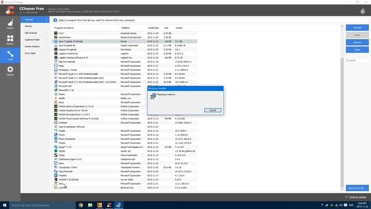Switch to the Disk Analyzer tab
Viewport: 371px width, 209px height.
tap(35, 33)
